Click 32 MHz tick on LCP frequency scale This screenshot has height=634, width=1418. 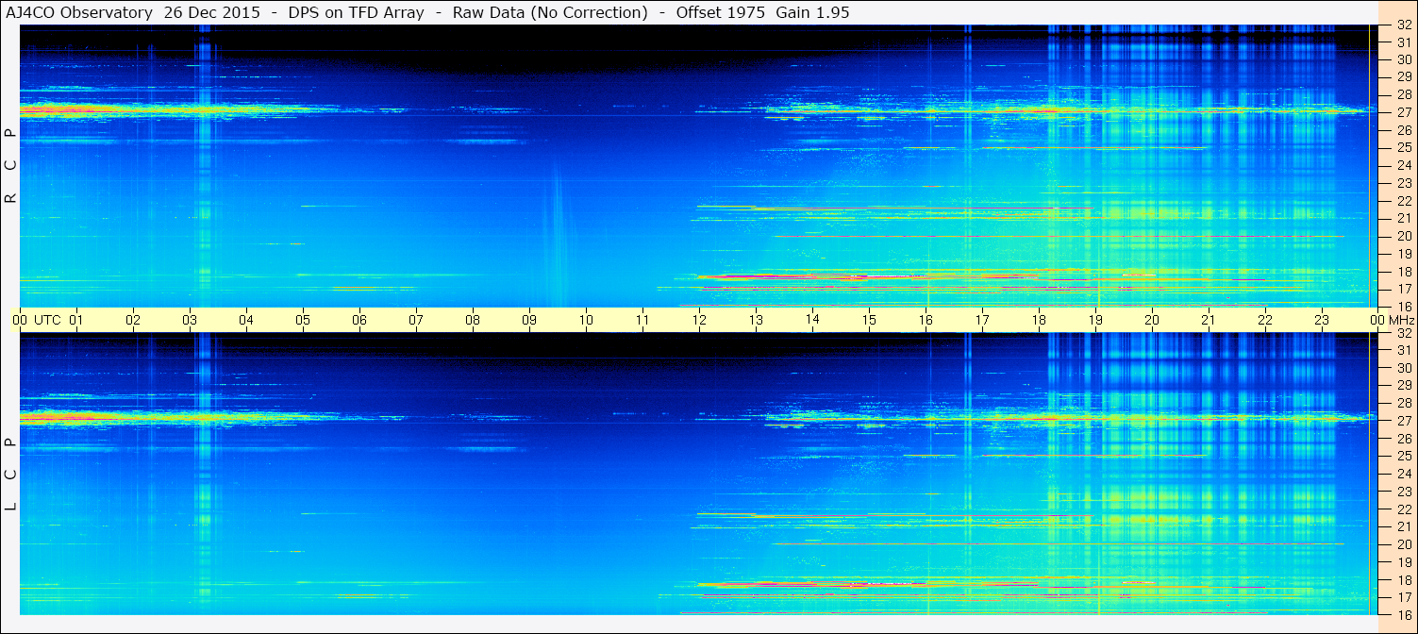coord(1403,333)
